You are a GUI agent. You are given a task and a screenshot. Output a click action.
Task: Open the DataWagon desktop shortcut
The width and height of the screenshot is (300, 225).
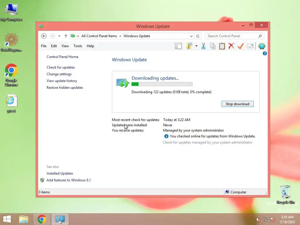click(x=11, y=42)
